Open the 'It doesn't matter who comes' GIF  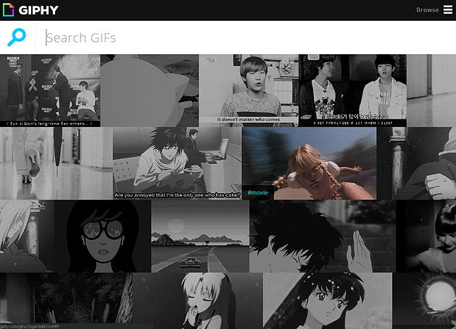(x=249, y=90)
